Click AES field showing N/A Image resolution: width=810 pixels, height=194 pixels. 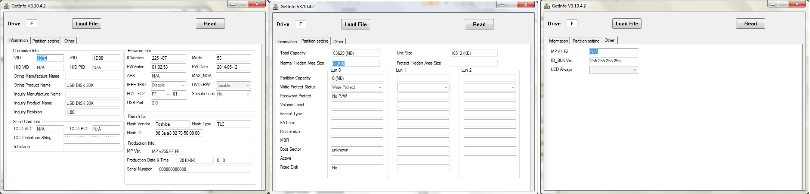click(x=169, y=76)
